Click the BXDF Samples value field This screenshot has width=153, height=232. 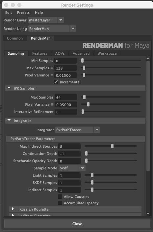point(69,183)
